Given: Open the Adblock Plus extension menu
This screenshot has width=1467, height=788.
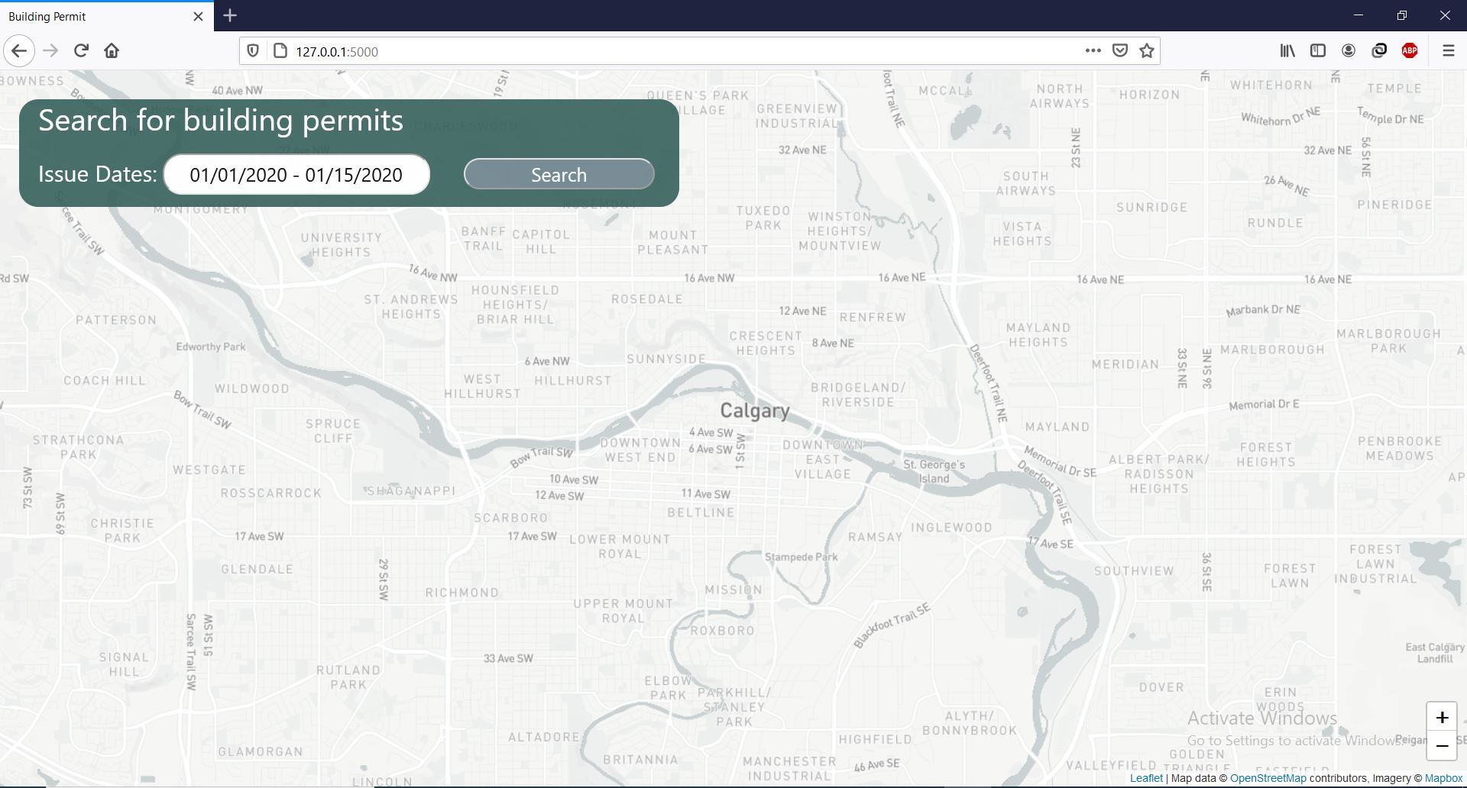Looking at the screenshot, I should tap(1410, 50).
